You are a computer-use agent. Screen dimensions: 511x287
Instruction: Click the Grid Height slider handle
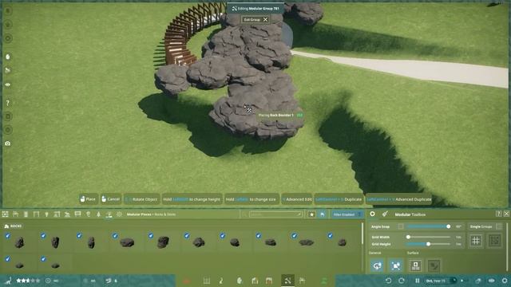point(428,244)
